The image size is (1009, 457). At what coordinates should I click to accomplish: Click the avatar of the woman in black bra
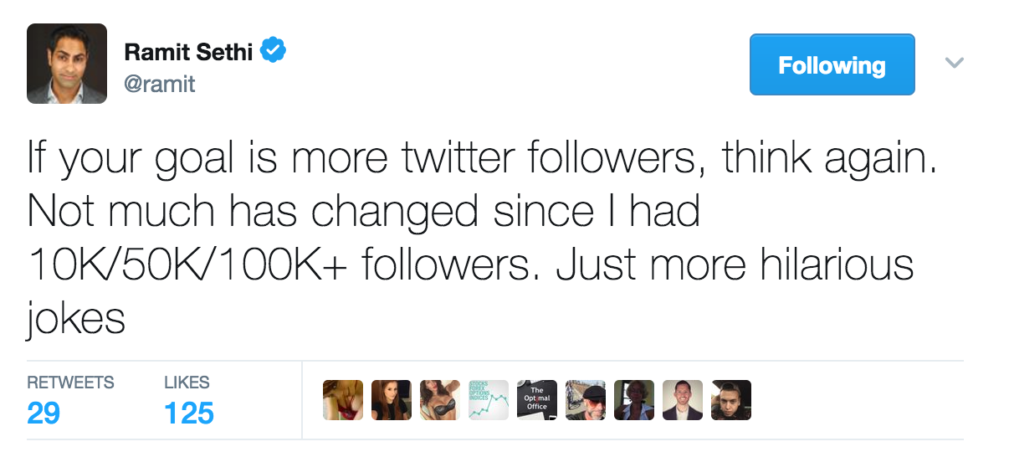[x=440, y=400]
